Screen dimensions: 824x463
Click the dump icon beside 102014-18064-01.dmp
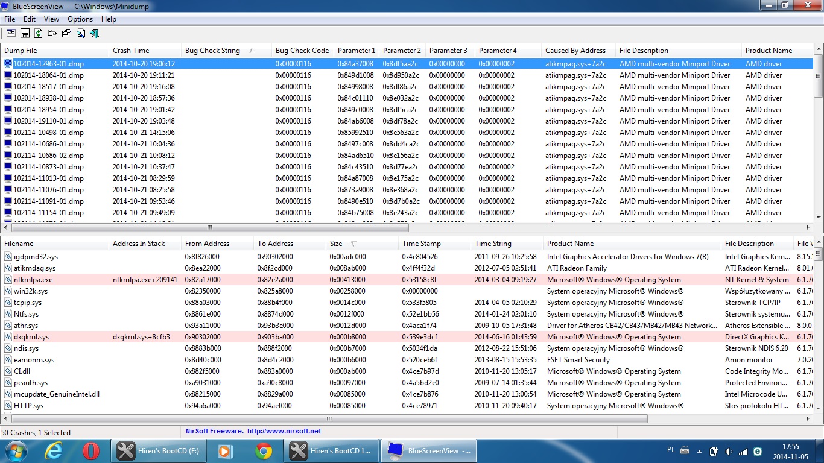point(8,75)
